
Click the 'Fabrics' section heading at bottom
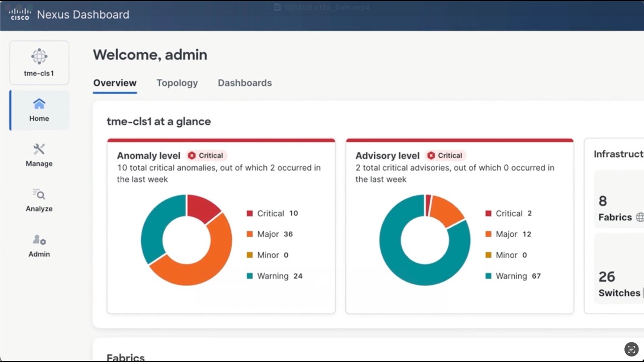[x=126, y=357]
